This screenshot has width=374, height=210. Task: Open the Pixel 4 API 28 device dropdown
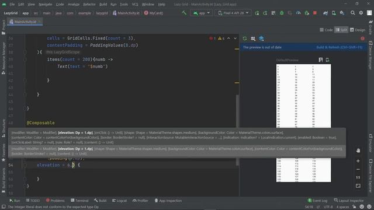point(233,13)
